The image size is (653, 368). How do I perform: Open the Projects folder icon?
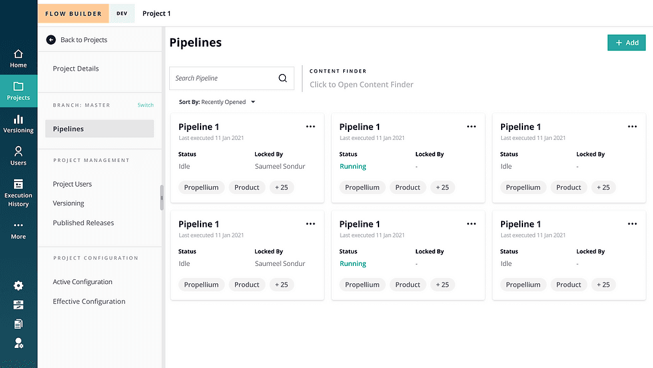[x=19, y=87]
